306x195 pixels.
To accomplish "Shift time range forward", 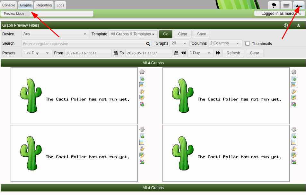I will pos(218,53).
